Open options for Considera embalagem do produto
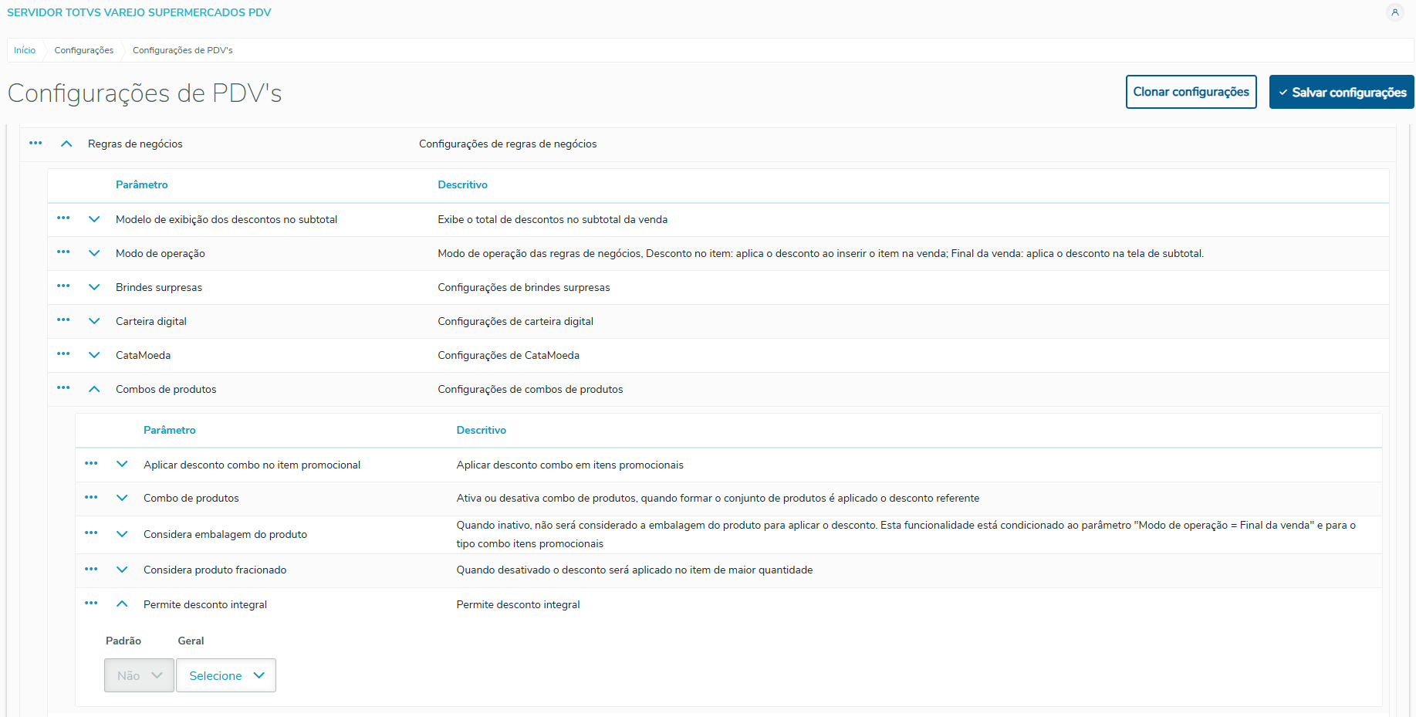The image size is (1416, 717). [91, 533]
